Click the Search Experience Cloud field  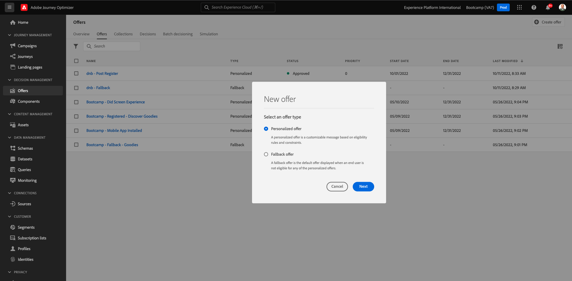click(x=238, y=7)
